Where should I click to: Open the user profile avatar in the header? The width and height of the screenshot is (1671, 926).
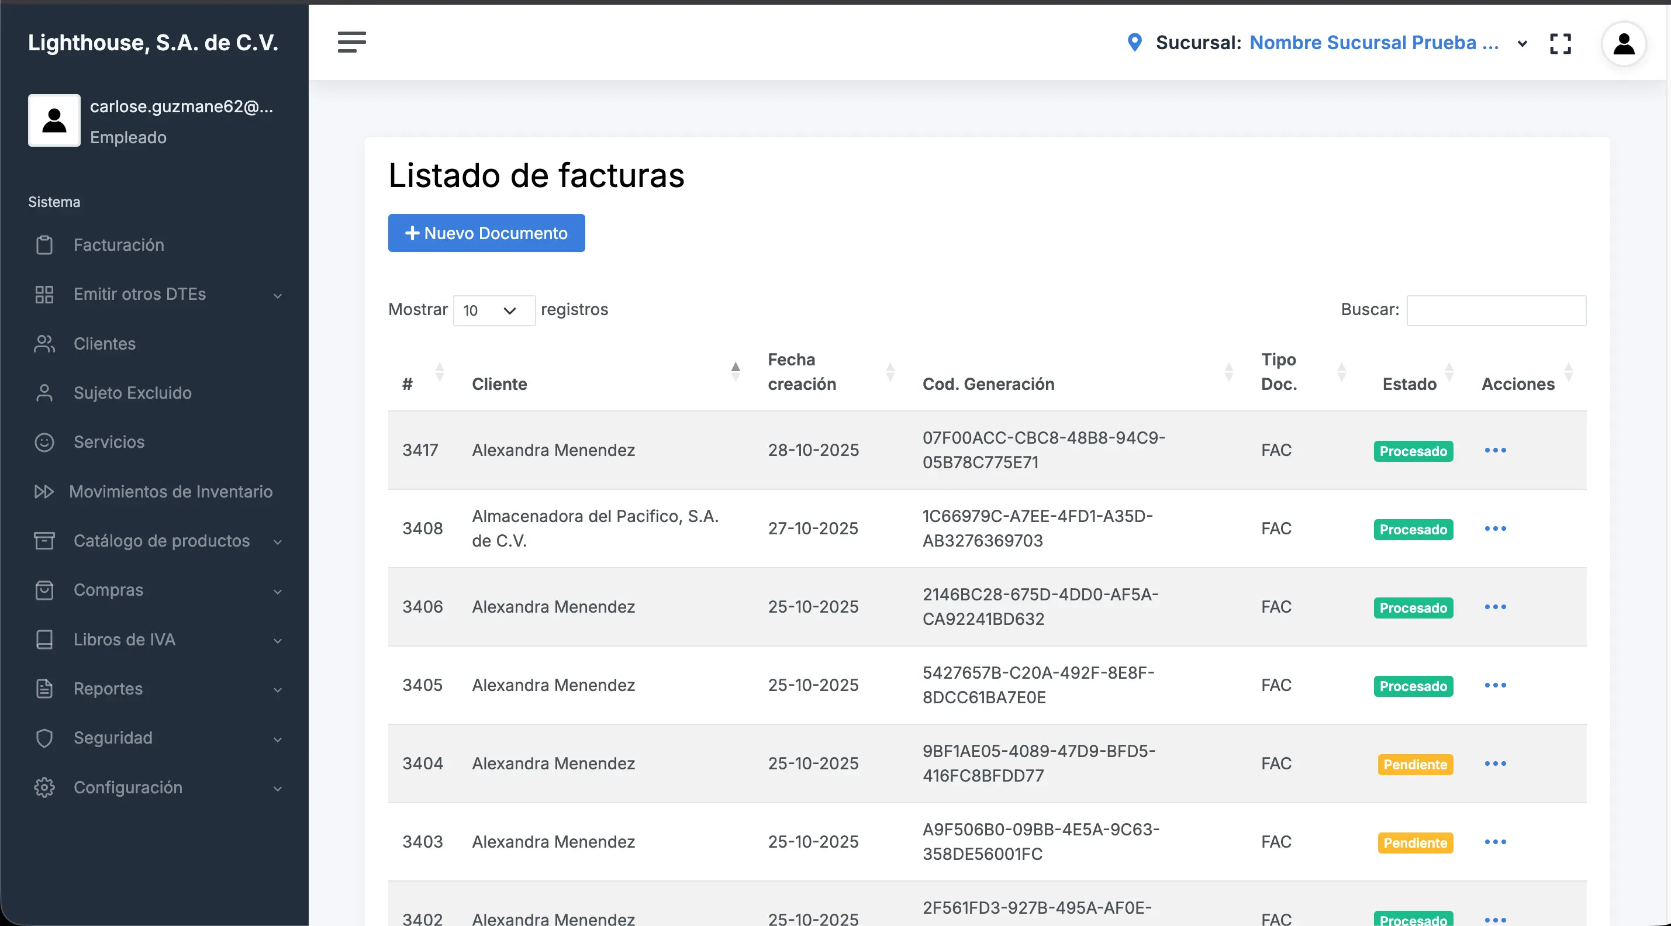click(1624, 43)
